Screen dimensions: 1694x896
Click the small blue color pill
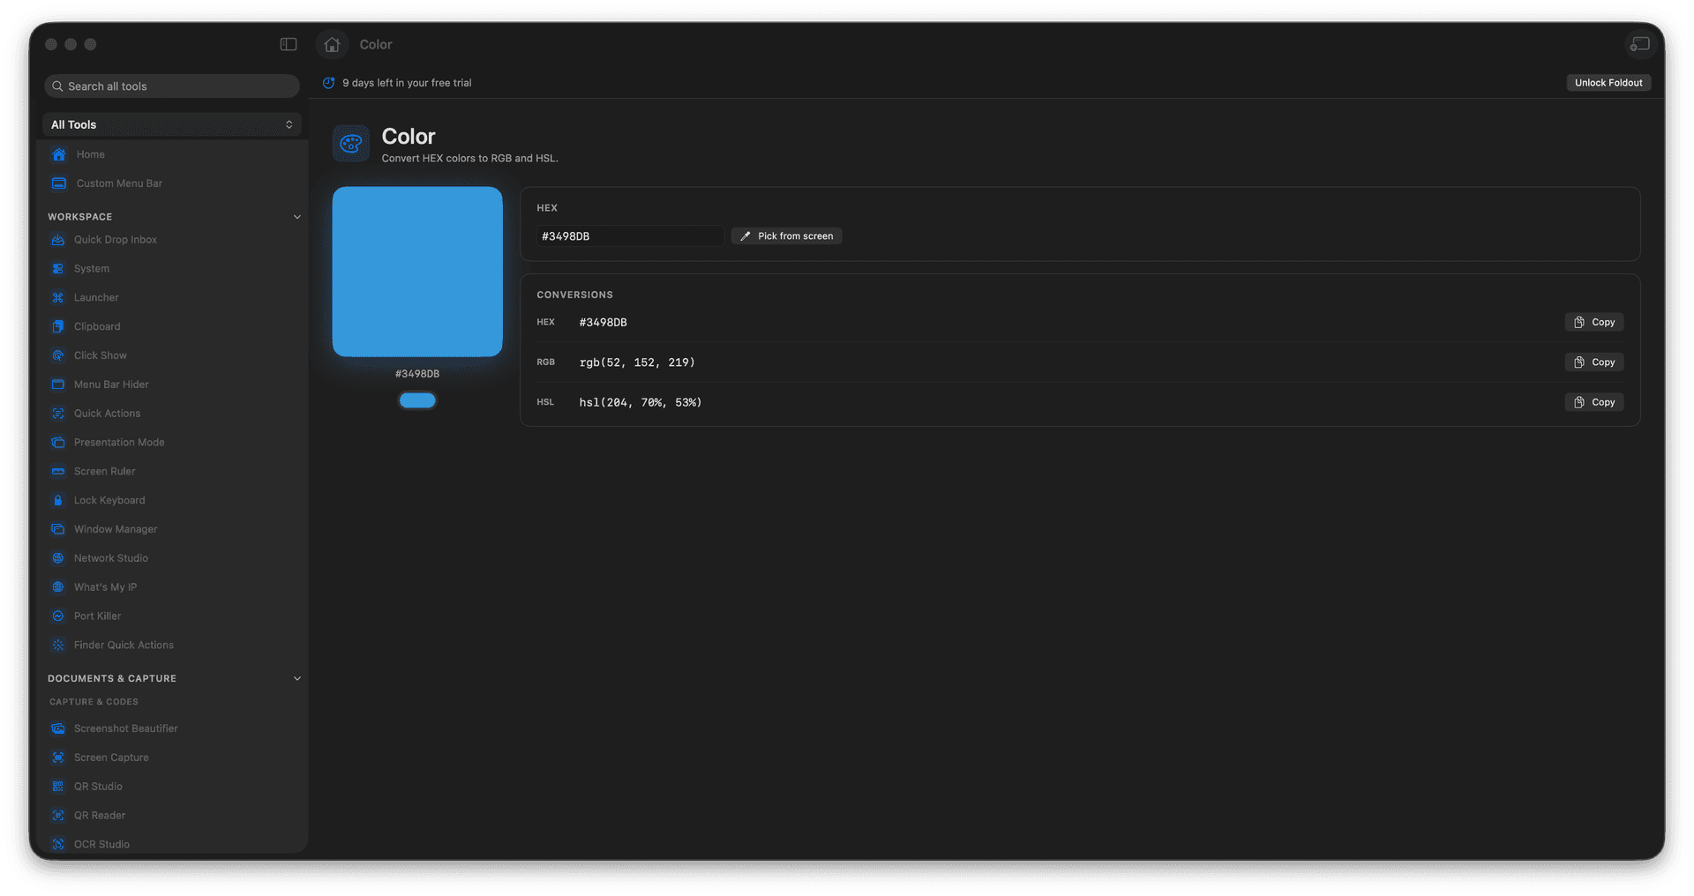pyautogui.click(x=417, y=400)
